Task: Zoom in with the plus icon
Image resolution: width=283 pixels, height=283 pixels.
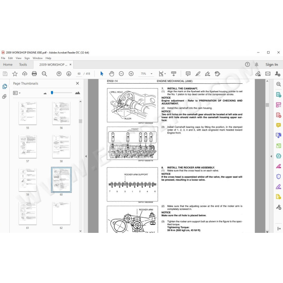Action: 131,74
